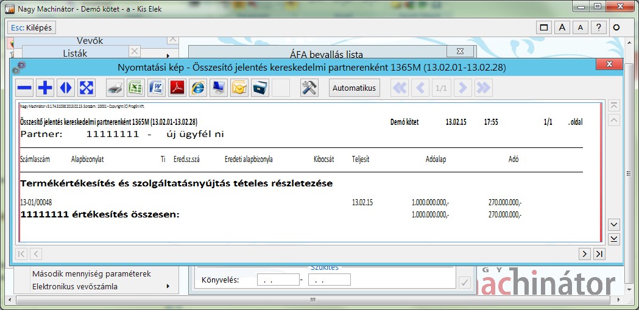Click the Teljesít column header
639x310 pixels.
coord(361,160)
